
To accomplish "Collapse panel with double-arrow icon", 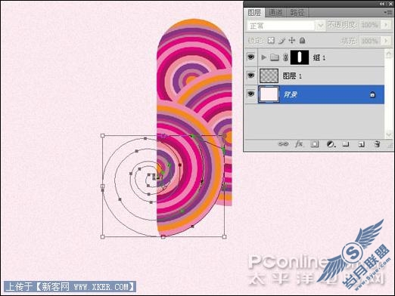I will tap(383, 4).
